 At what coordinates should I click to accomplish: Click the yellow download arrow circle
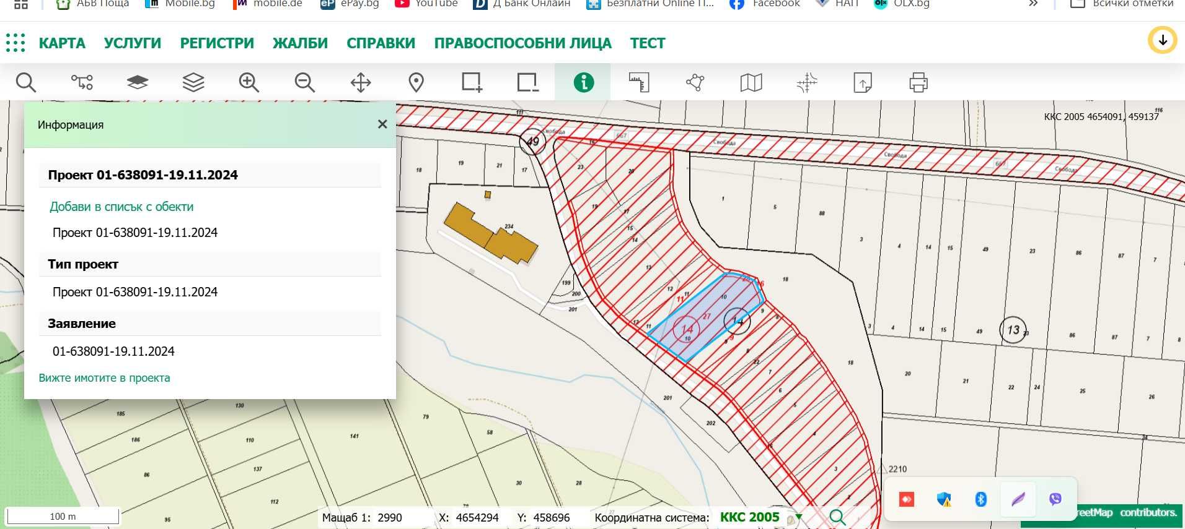tap(1163, 41)
